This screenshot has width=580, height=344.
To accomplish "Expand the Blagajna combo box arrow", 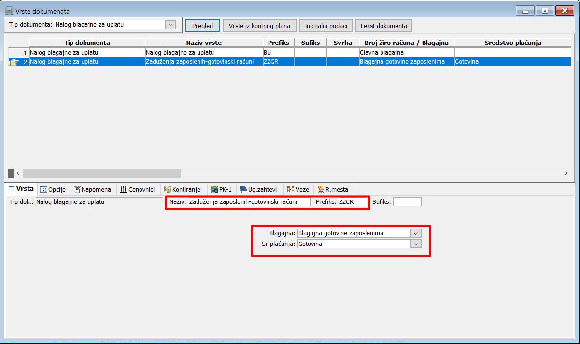I will coord(416,233).
